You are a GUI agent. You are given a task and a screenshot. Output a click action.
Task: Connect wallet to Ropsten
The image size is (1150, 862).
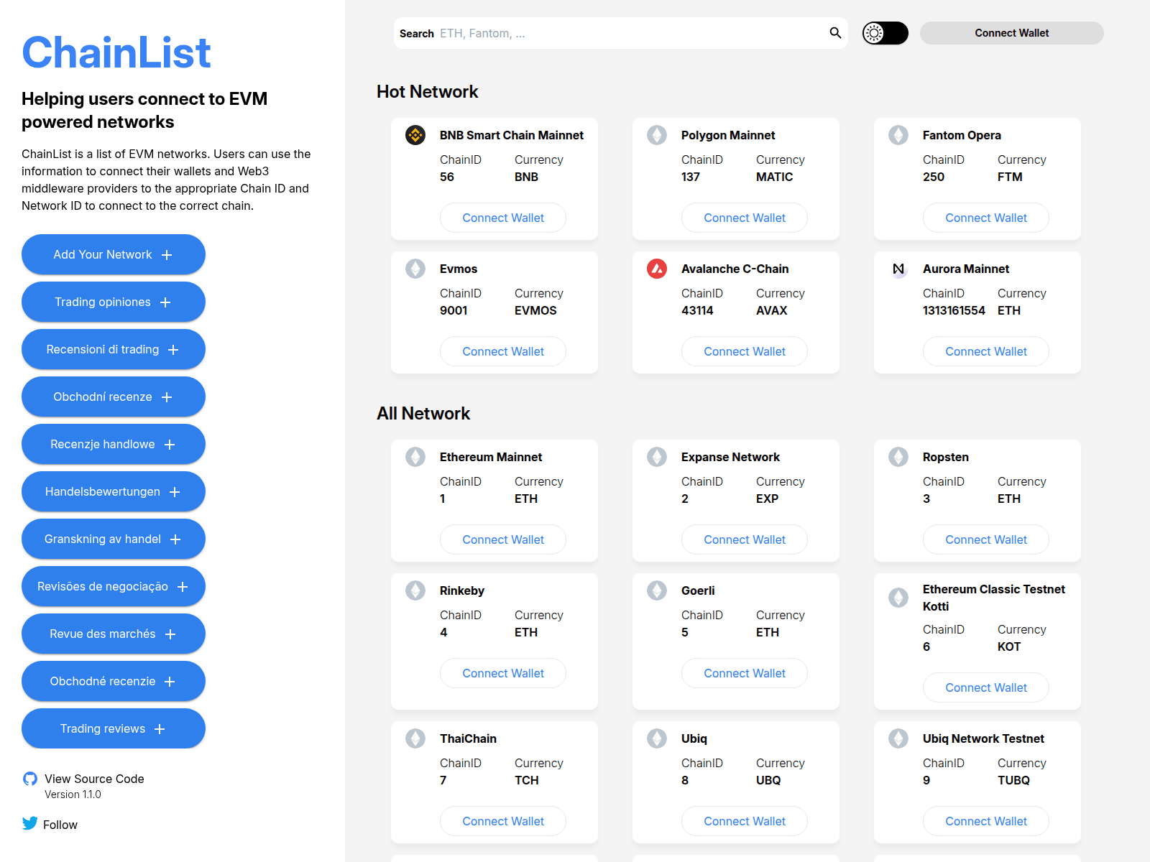click(986, 539)
